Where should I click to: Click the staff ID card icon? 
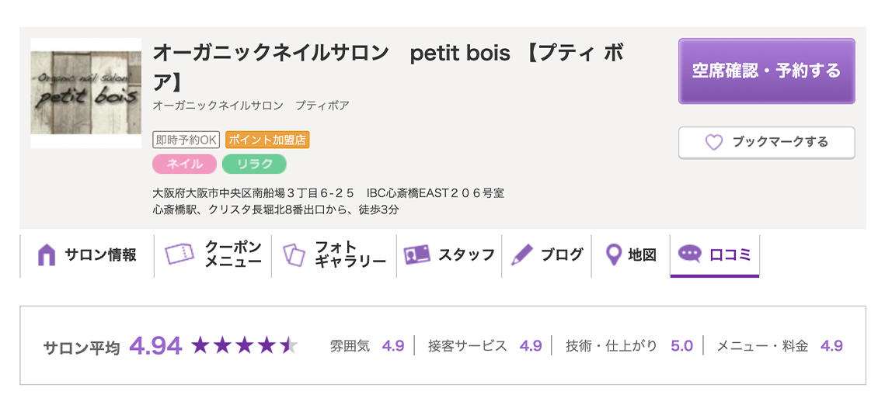(x=417, y=254)
